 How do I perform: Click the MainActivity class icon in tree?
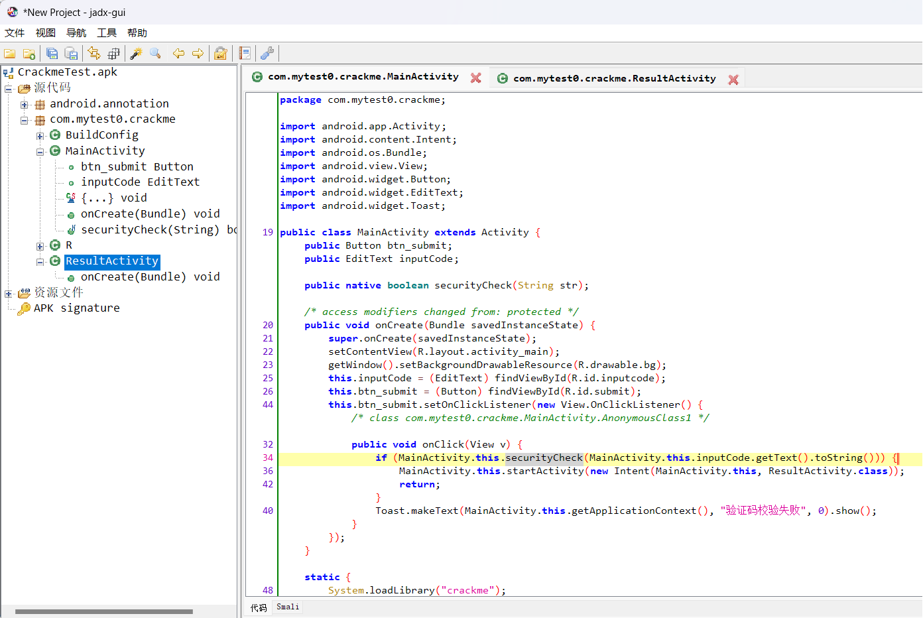pyautogui.click(x=55, y=151)
